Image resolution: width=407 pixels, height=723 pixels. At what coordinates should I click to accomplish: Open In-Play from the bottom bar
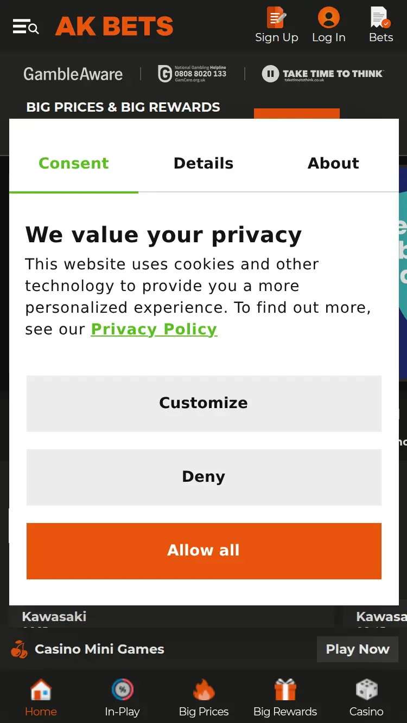[122, 688]
